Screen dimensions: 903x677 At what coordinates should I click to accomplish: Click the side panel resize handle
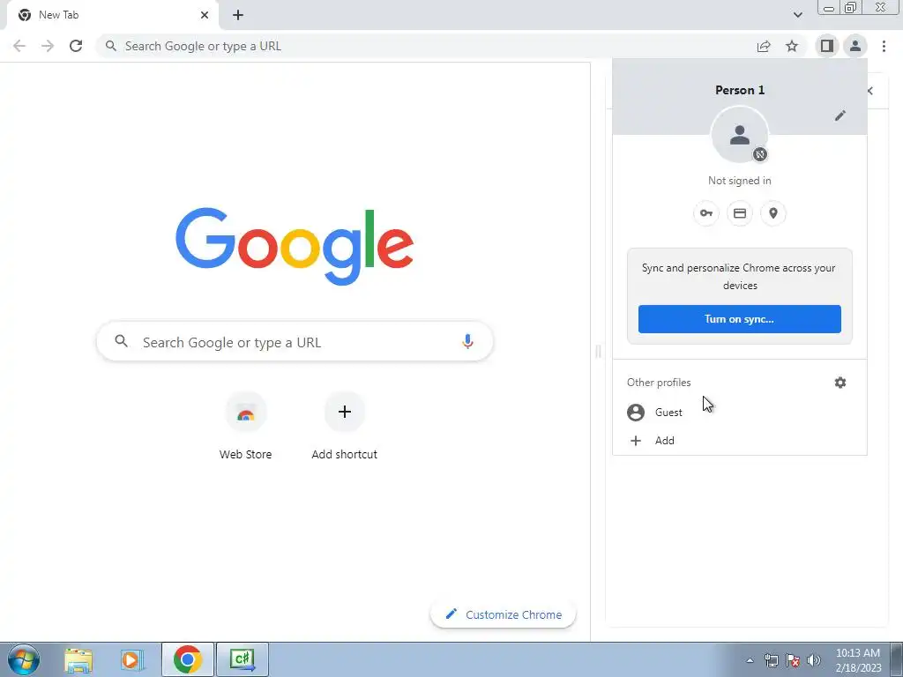point(598,351)
